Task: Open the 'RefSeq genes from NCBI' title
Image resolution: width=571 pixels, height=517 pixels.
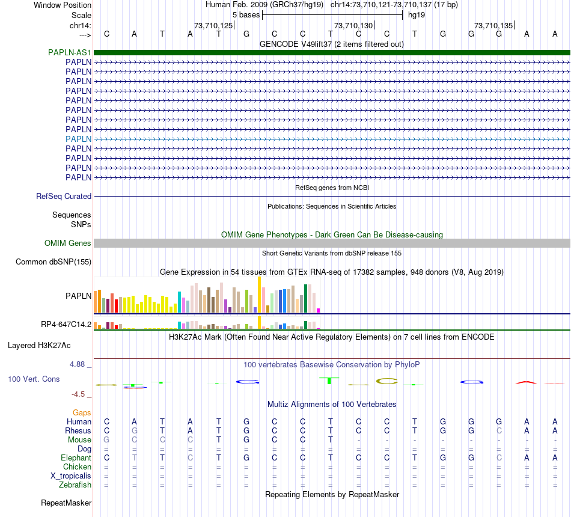Action: pos(332,188)
